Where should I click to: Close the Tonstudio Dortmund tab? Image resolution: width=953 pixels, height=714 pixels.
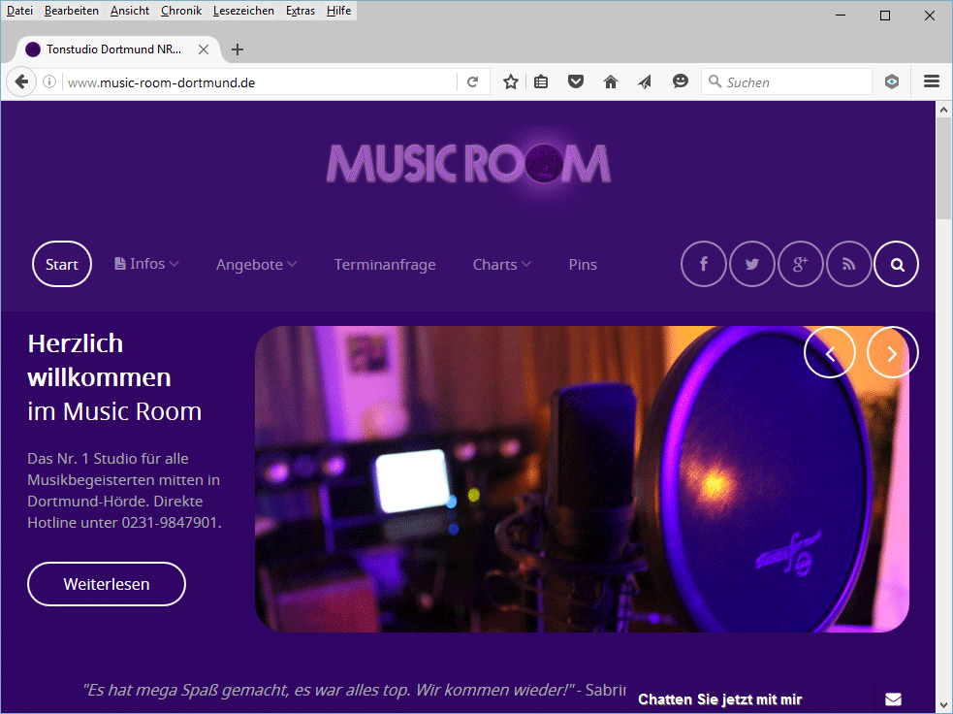(204, 49)
